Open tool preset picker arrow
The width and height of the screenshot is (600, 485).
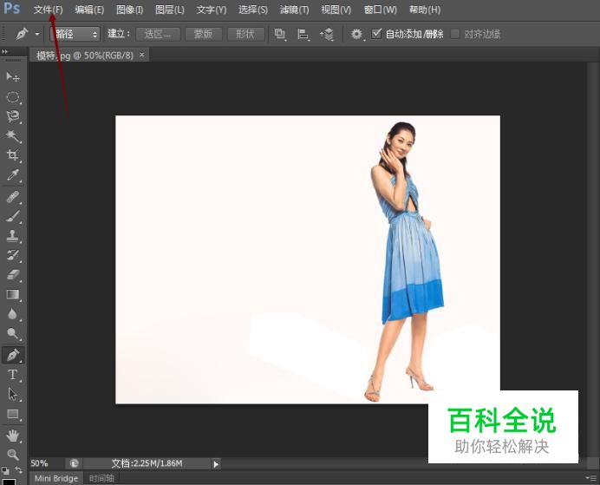tap(37, 34)
